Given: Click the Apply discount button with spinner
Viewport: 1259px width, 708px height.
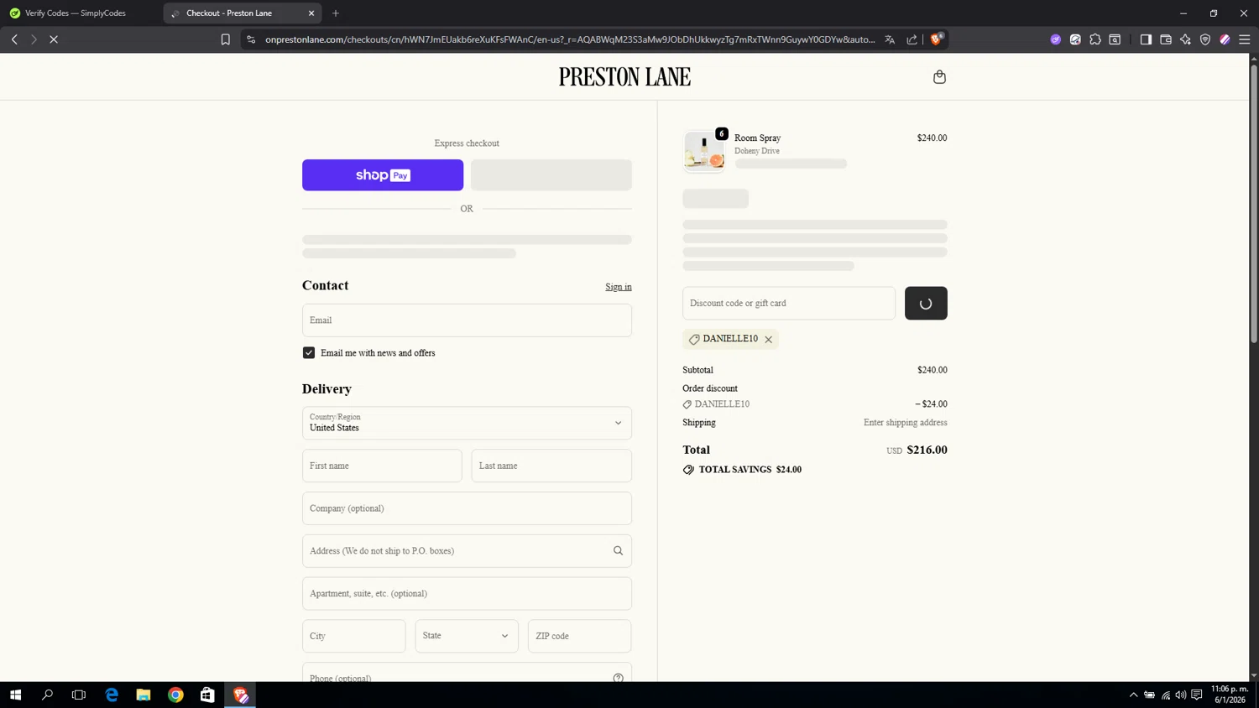Looking at the screenshot, I should pyautogui.click(x=926, y=304).
